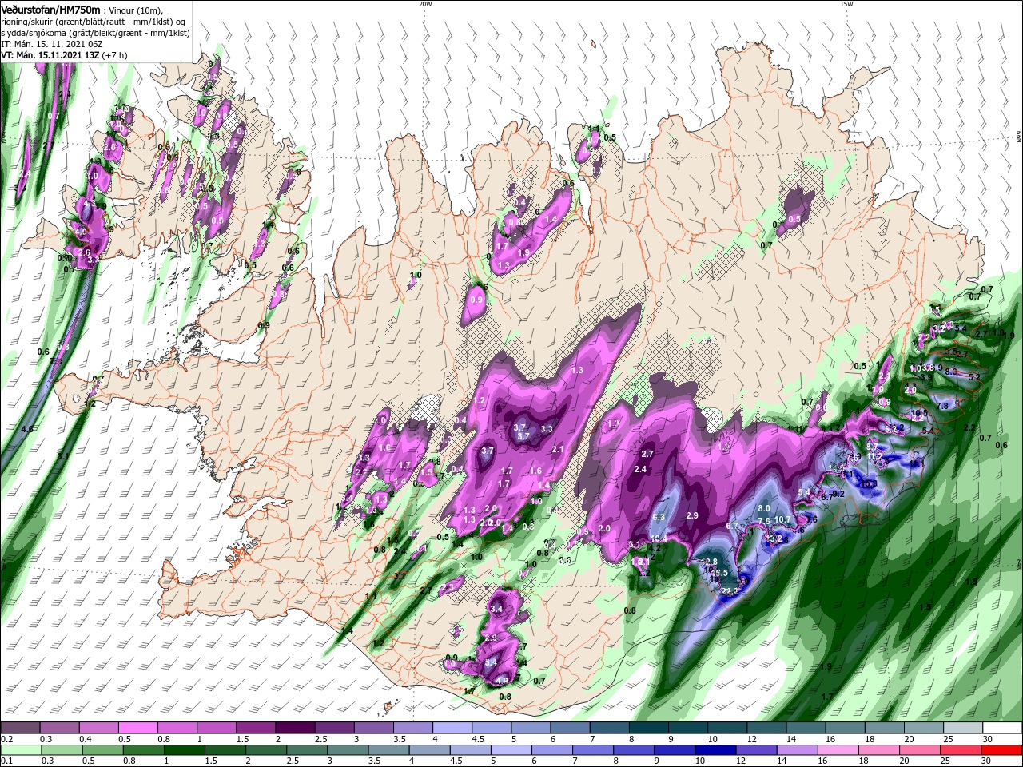Click the 4.6 value west of Reykjanes
Viewport: 1023px width, 767px height.
[27, 430]
